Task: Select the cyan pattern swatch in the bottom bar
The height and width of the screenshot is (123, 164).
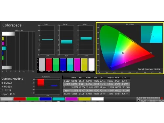Action: coord(58,99)
